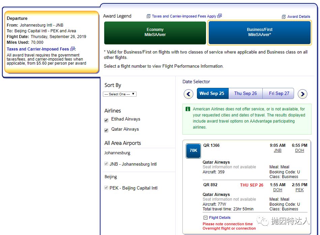This screenshot has width=320, height=235.
Task: Click first DOH arrival airport link
Action: pyautogui.click(x=299, y=150)
